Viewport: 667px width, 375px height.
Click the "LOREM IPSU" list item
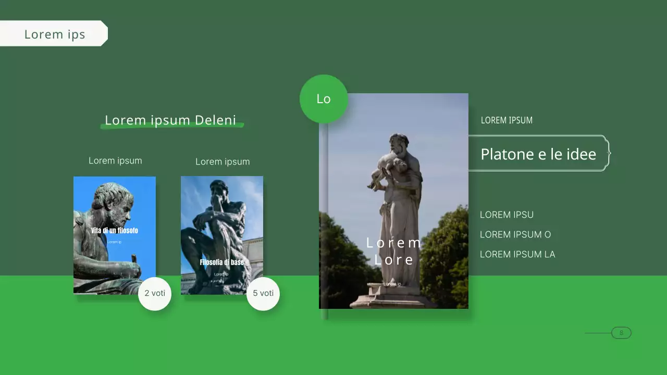(x=507, y=215)
